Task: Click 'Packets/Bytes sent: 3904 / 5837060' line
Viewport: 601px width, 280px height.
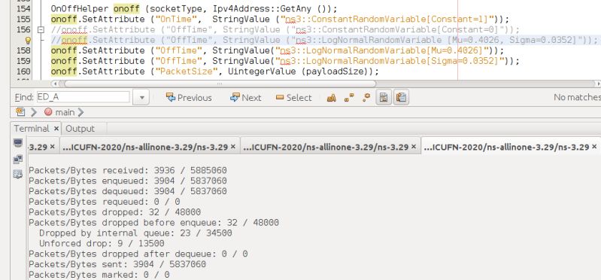Action: point(117,264)
